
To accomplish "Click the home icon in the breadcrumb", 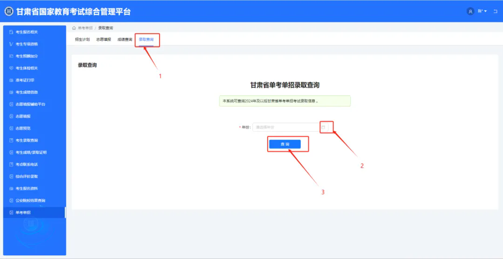I will [x=74, y=28].
